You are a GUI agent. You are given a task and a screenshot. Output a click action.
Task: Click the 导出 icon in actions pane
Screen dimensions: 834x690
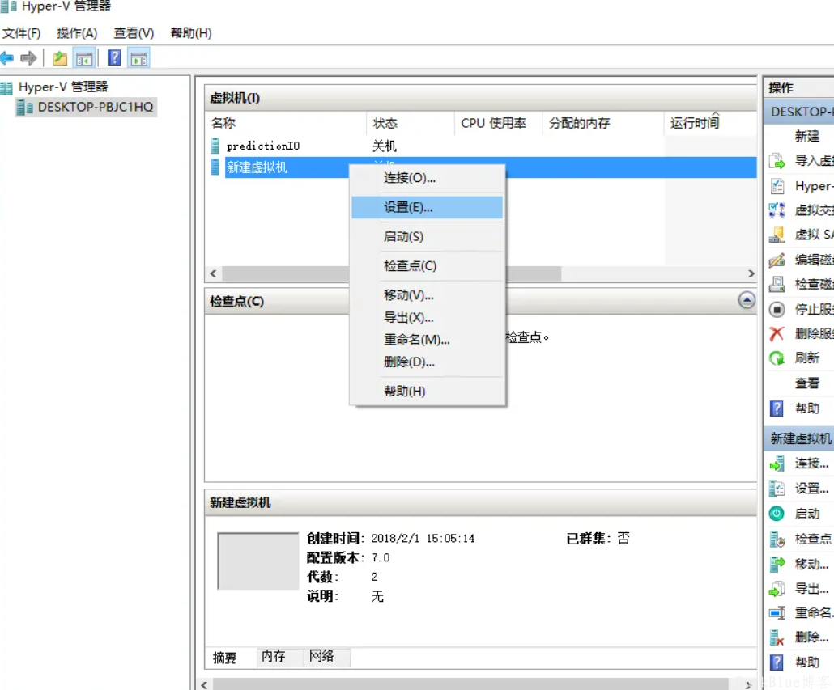click(x=777, y=589)
